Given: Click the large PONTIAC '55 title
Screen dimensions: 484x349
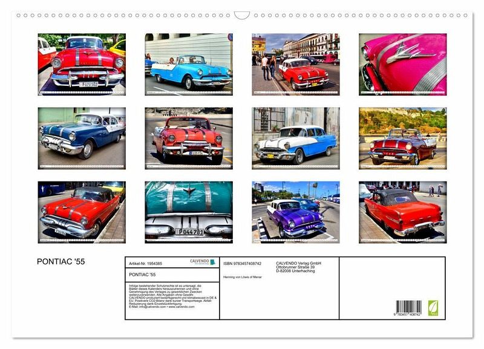Looking at the screenshot, I should tap(61, 262).
